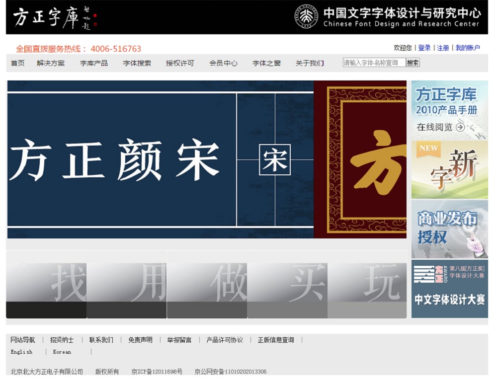This screenshot has width=497, height=385.
Task: Open 产品许可协议 footer link
Action: click(x=225, y=340)
